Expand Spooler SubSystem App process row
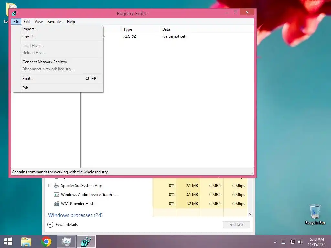Screen dimensions: 331x248 coord(49,186)
